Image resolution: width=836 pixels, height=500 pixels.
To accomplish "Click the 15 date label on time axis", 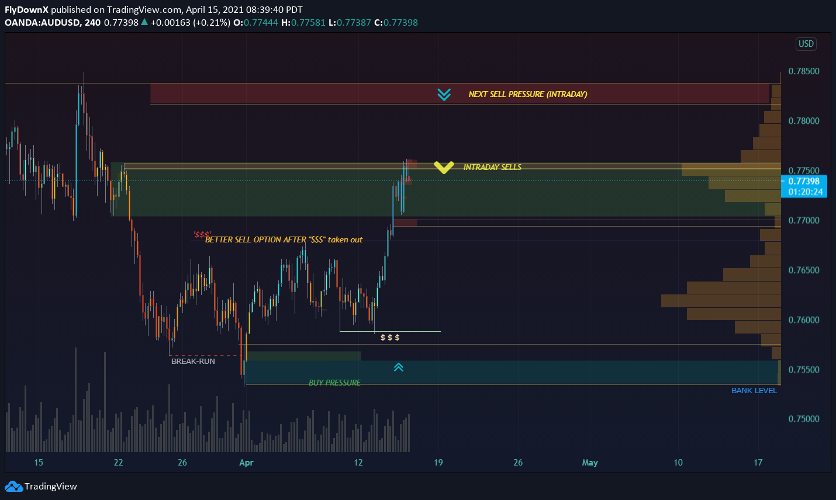I will tap(39, 463).
